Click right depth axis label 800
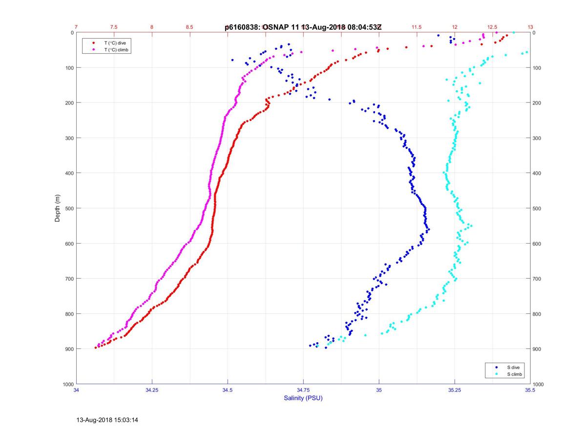This screenshot has width=586, height=432. 538,314
